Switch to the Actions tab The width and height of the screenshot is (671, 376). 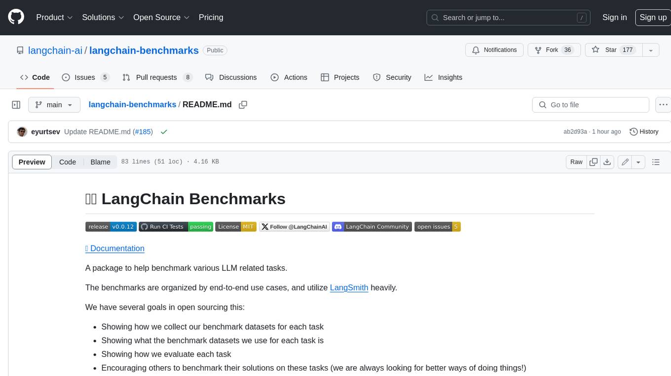tap(289, 77)
